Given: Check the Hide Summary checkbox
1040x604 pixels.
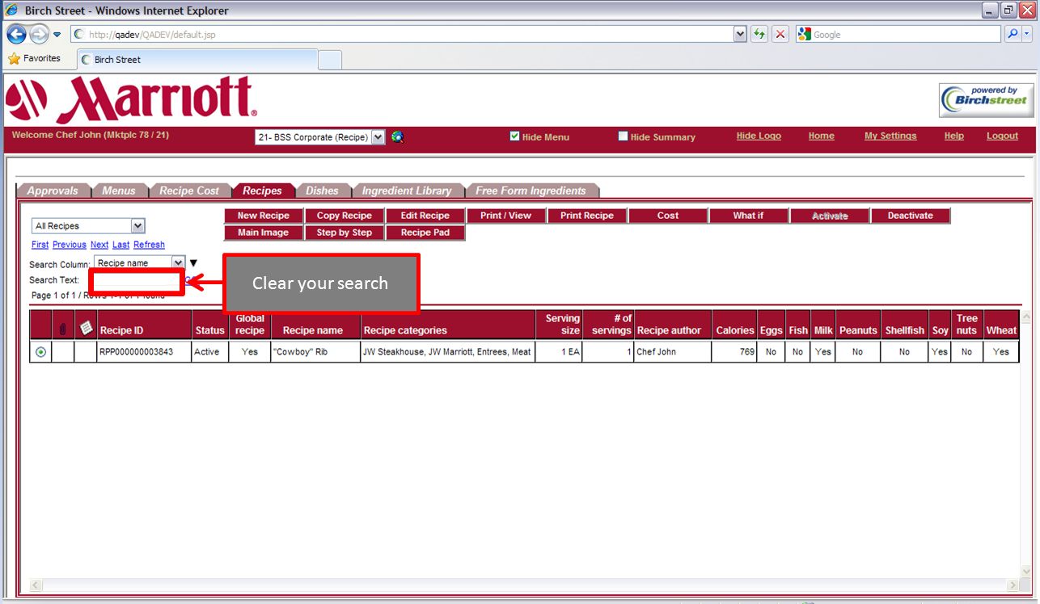Looking at the screenshot, I should coord(623,136).
